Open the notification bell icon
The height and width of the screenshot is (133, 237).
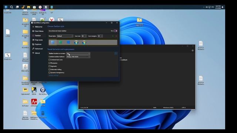tap(223, 7)
